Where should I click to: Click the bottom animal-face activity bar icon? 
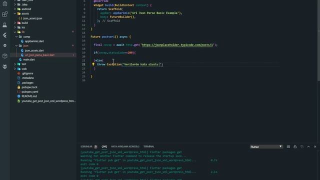coord(5,66)
